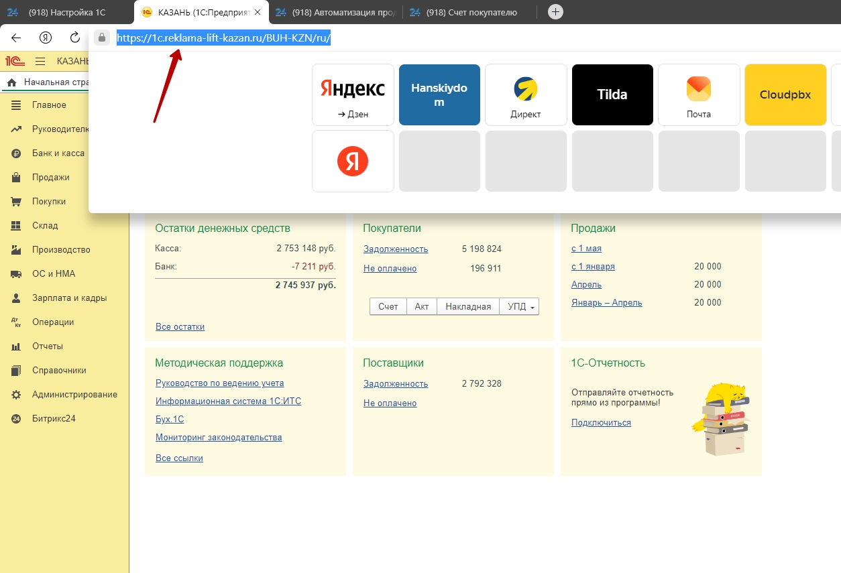841x573 pixels.
Task: Open the Tilda bookmark tile
Action: coord(612,94)
